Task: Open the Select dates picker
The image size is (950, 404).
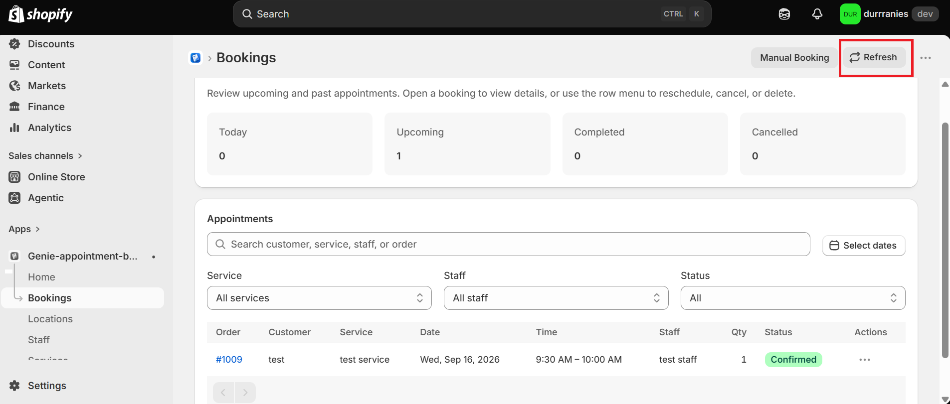Action: pyautogui.click(x=863, y=246)
